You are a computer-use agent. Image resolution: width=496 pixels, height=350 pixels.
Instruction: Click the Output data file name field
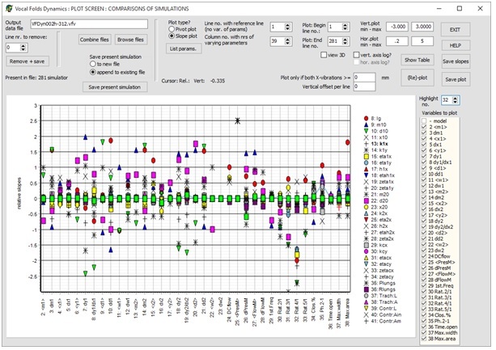tap(89, 24)
